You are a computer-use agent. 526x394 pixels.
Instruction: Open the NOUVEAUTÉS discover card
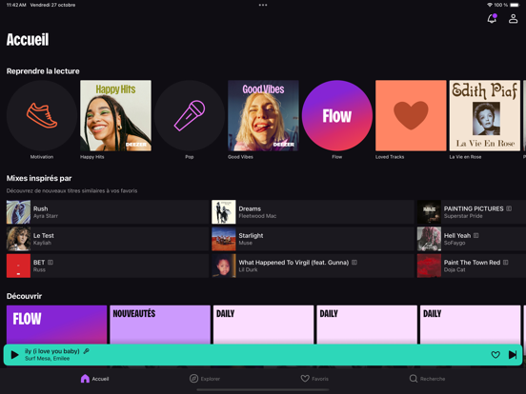point(160,325)
